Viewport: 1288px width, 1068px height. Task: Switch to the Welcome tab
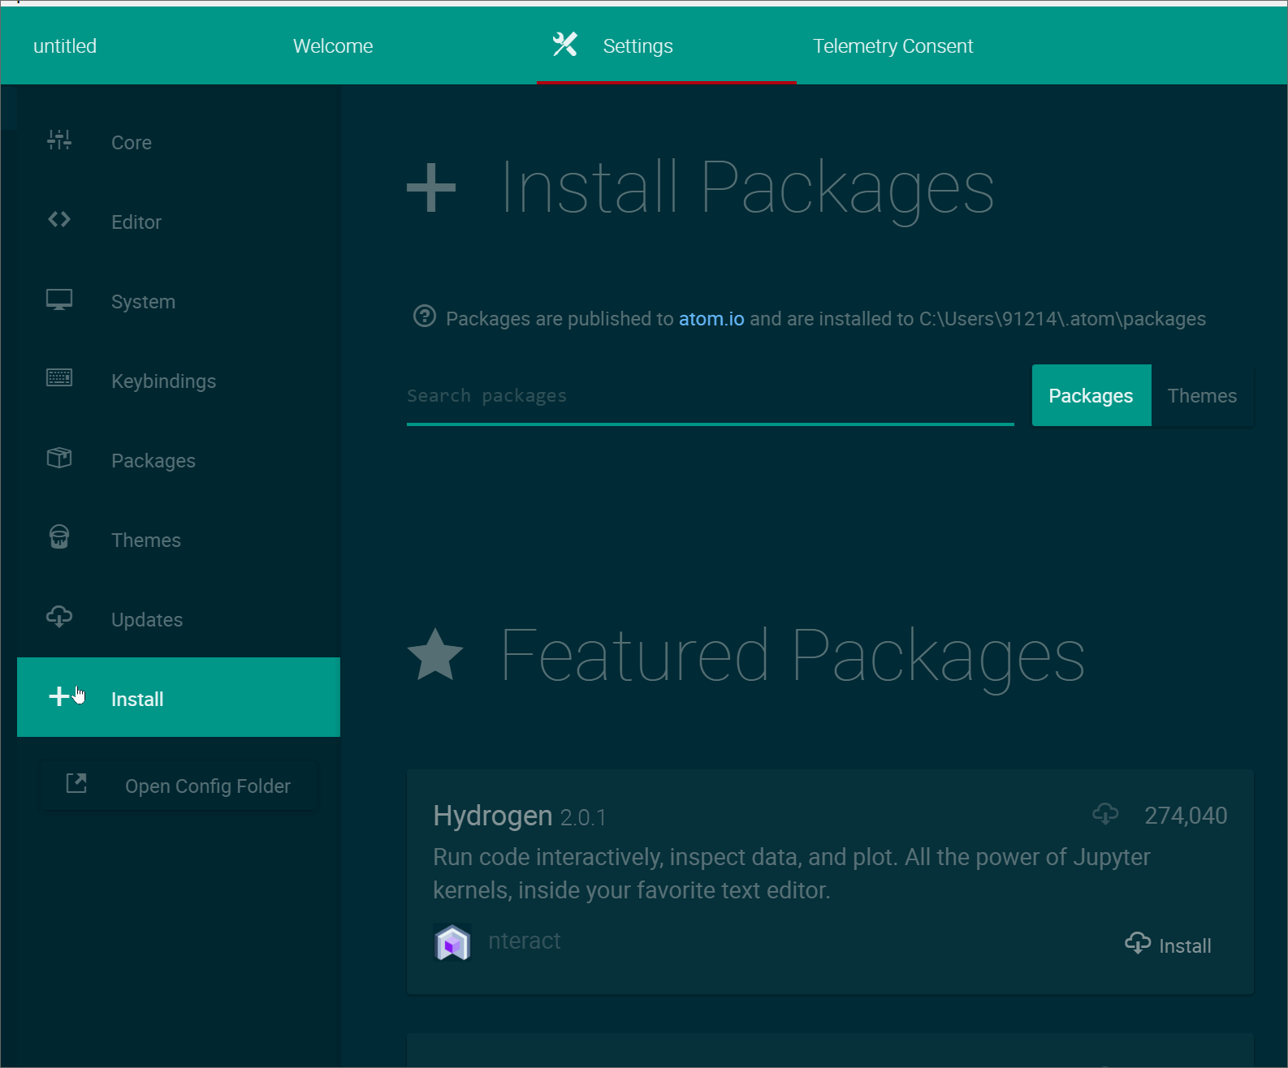click(x=333, y=46)
